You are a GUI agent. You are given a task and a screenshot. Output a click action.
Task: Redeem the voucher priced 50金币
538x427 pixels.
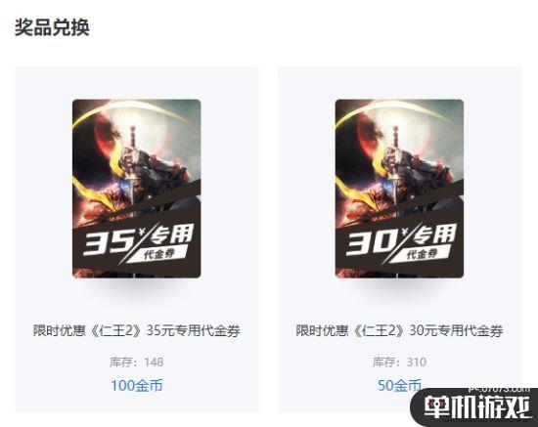399,386
